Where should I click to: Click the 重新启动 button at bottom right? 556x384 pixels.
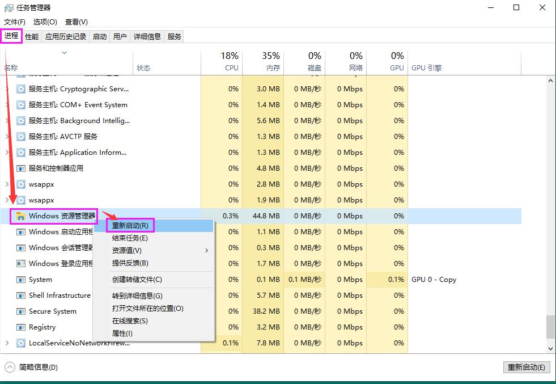(526, 368)
